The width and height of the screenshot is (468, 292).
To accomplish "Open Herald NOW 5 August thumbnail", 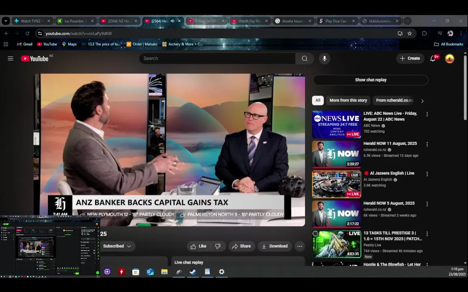I will click(x=337, y=214).
